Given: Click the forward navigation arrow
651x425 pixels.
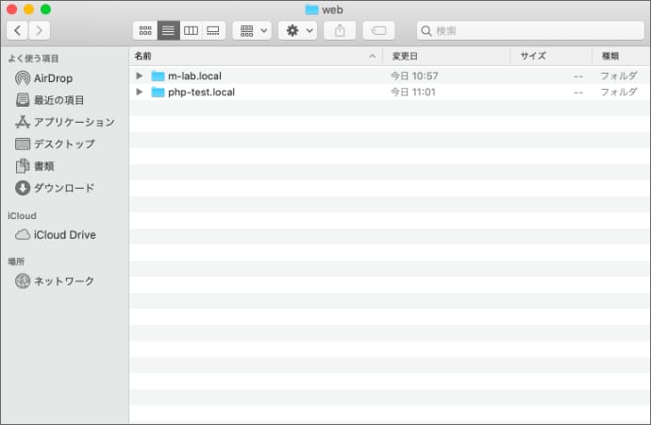Looking at the screenshot, I should (40, 31).
